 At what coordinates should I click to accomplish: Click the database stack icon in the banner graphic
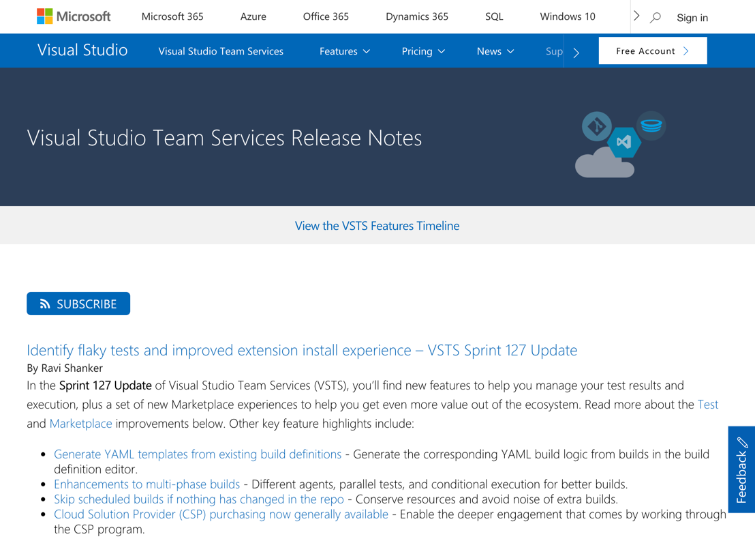(651, 126)
